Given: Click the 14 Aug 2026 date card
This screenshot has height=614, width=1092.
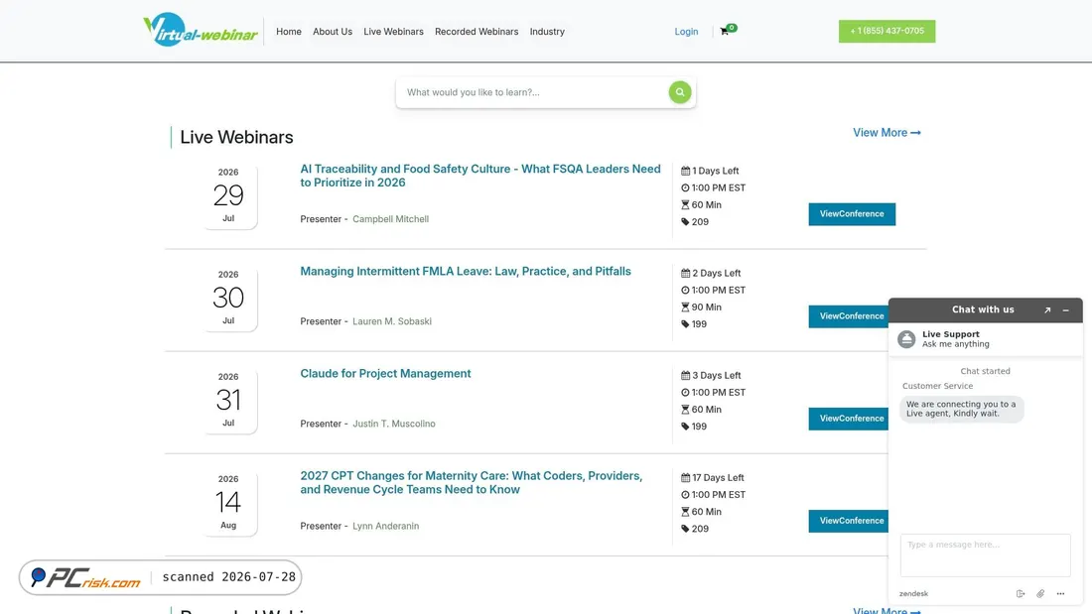Looking at the screenshot, I should click(228, 503).
